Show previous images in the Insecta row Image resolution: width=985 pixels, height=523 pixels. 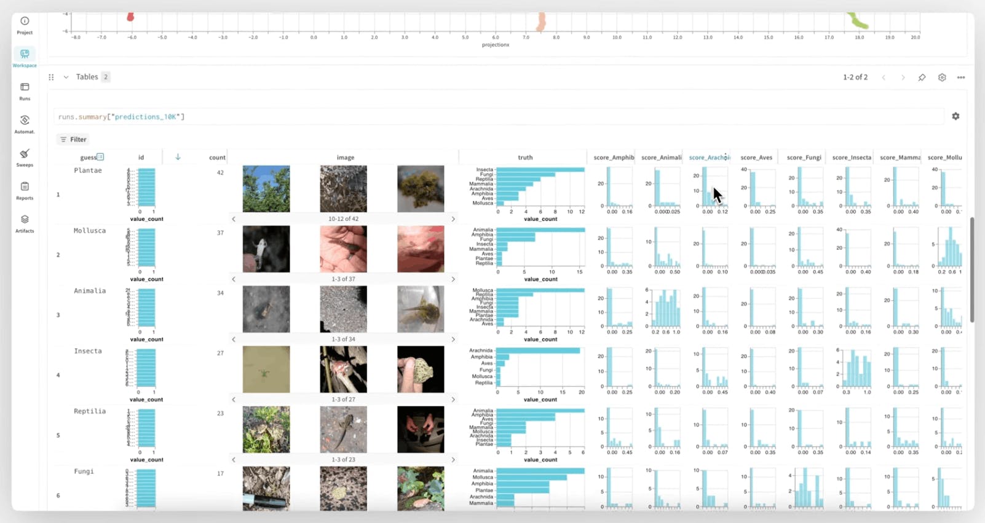234,400
